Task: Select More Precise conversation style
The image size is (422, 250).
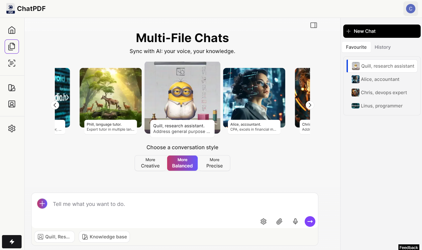Action: pos(214,163)
